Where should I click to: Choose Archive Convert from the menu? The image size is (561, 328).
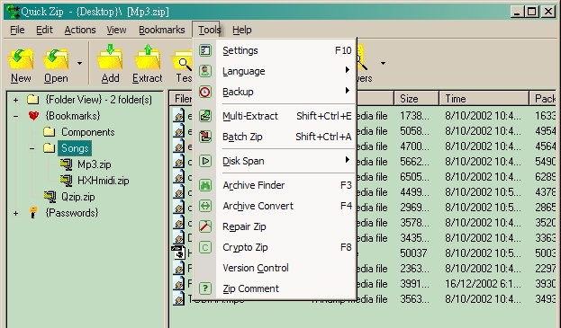click(x=275, y=206)
